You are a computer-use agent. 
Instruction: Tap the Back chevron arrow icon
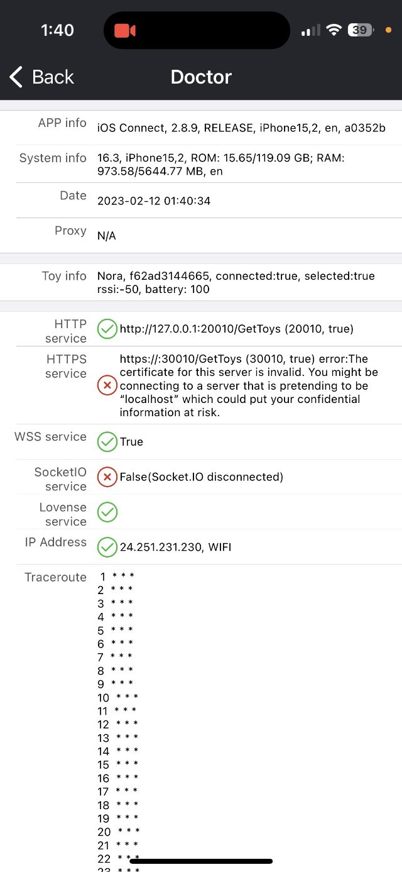coord(16,77)
